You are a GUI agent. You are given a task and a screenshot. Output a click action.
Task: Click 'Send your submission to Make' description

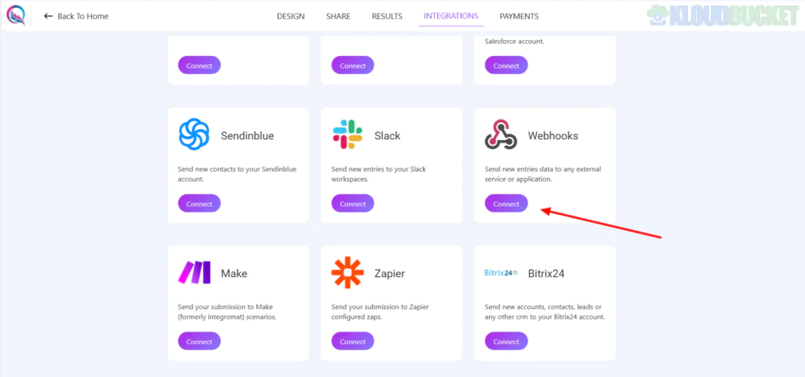tap(227, 312)
